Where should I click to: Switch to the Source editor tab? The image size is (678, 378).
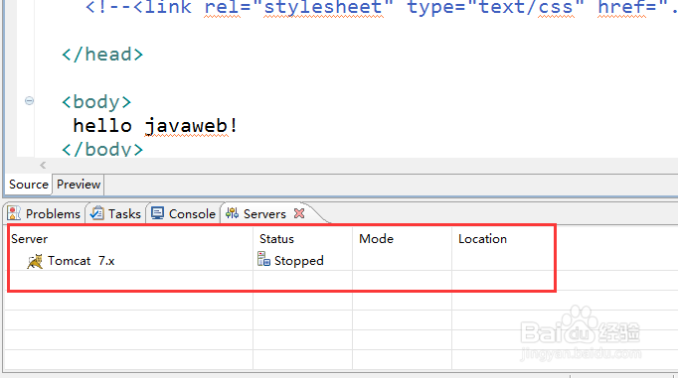29,185
